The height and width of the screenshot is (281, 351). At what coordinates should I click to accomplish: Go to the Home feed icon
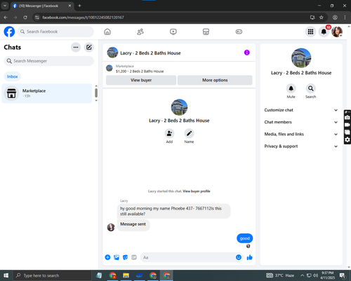pos(107,32)
